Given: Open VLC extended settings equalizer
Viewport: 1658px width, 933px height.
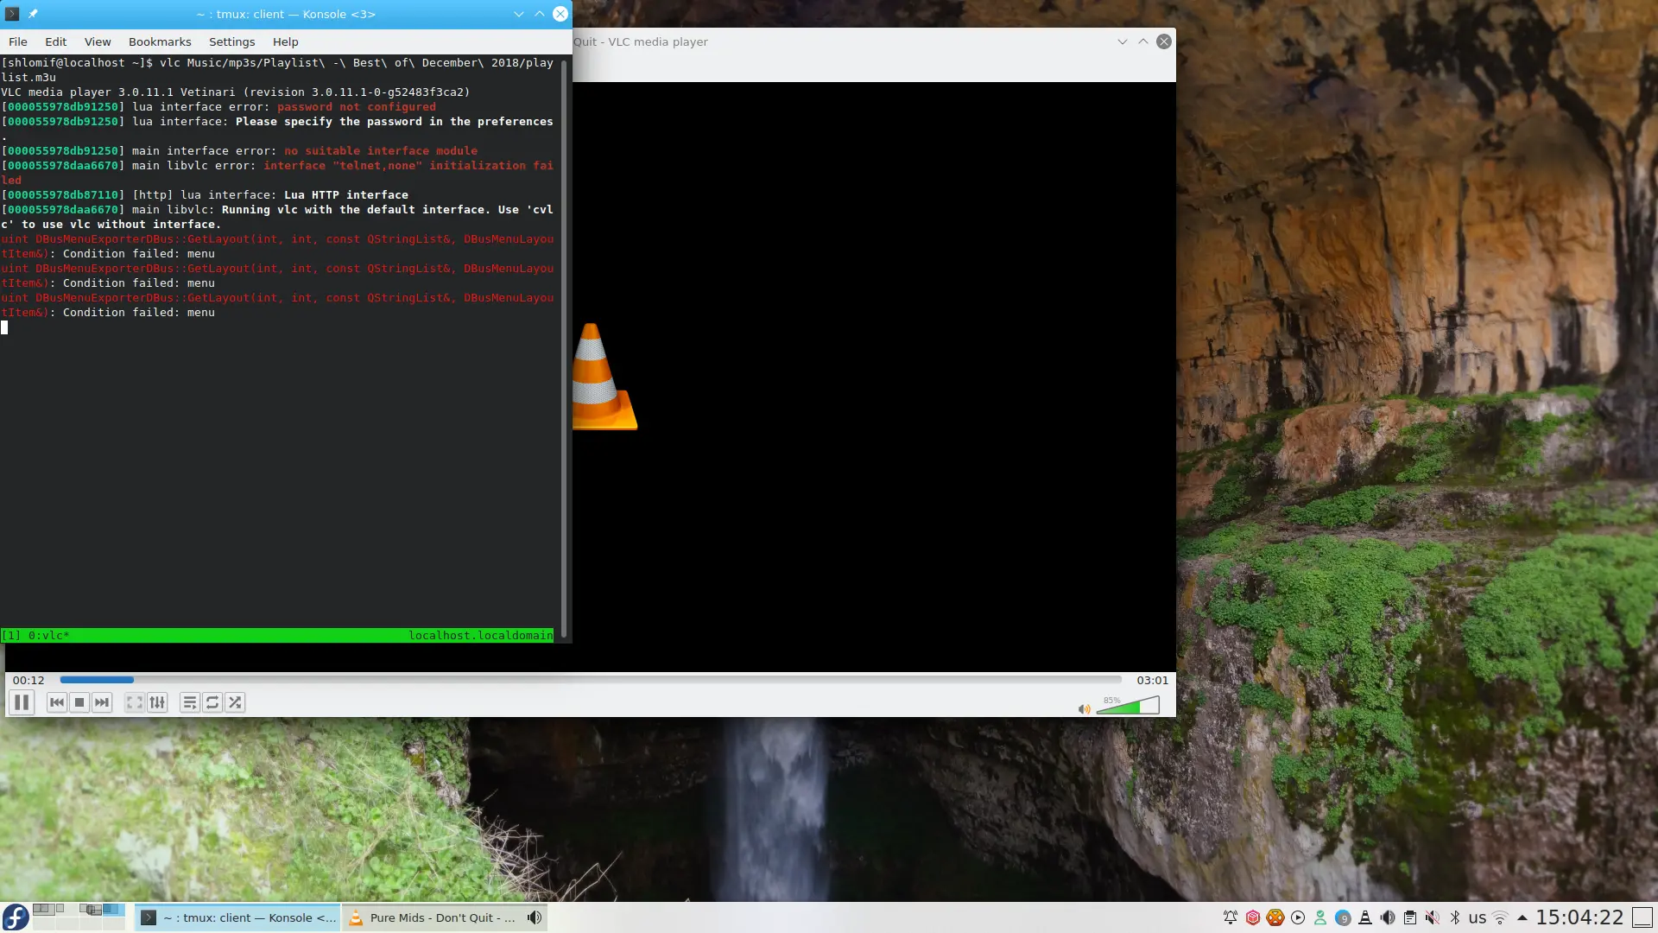Looking at the screenshot, I should tap(157, 702).
